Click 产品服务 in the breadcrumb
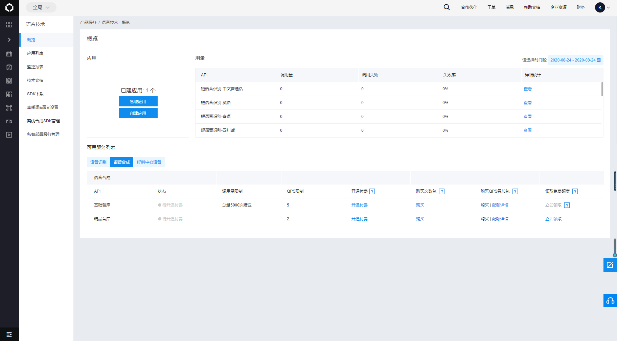Screen dimensions: 617x341 [x=88, y=23]
